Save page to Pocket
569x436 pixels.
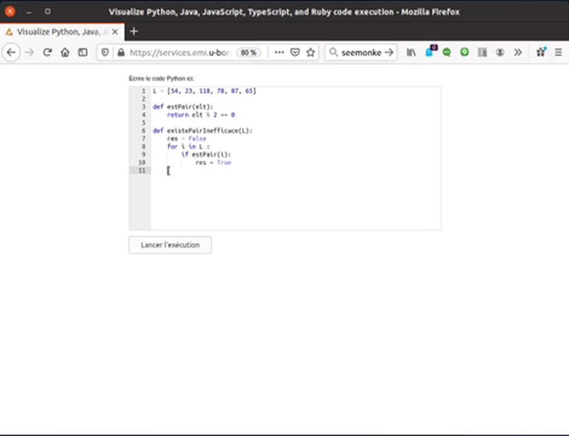click(295, 53)
